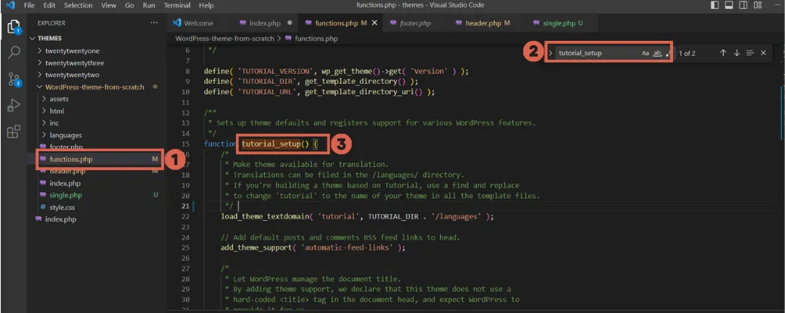The height and width of the screenshot is (313, 785).
Task: Open style.css in the explorer tree
Action: (x=62, y=207)
